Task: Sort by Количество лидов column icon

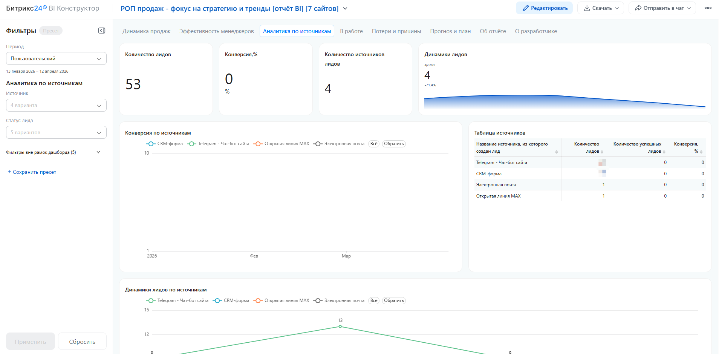Action: click(602, 152)
